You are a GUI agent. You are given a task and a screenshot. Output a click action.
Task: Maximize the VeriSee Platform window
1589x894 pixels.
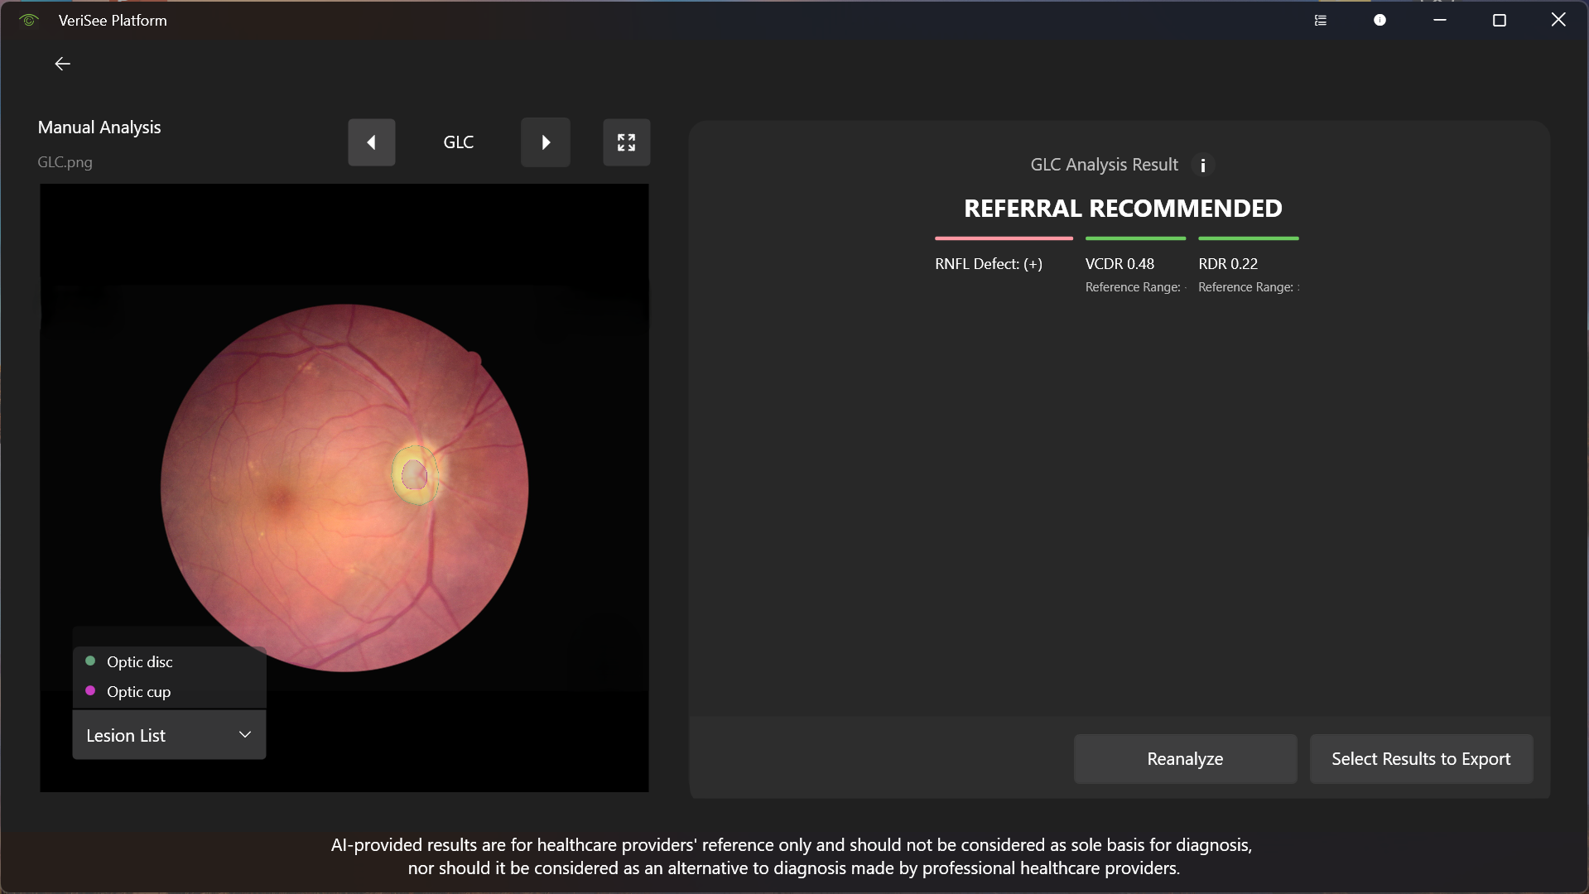coord(1499,21)
